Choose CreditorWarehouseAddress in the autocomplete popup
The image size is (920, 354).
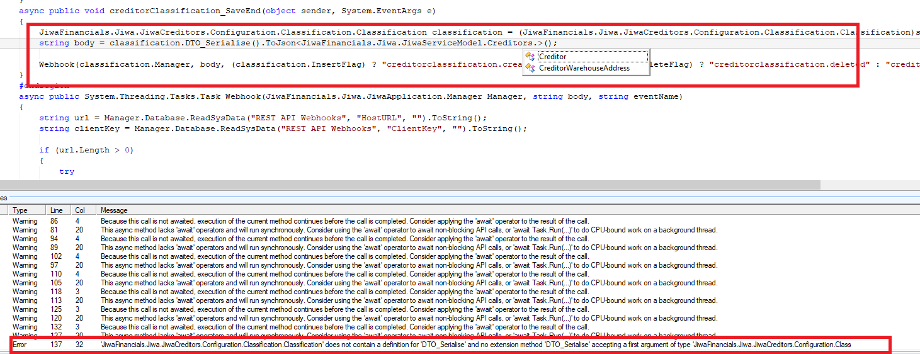(584, 68)
